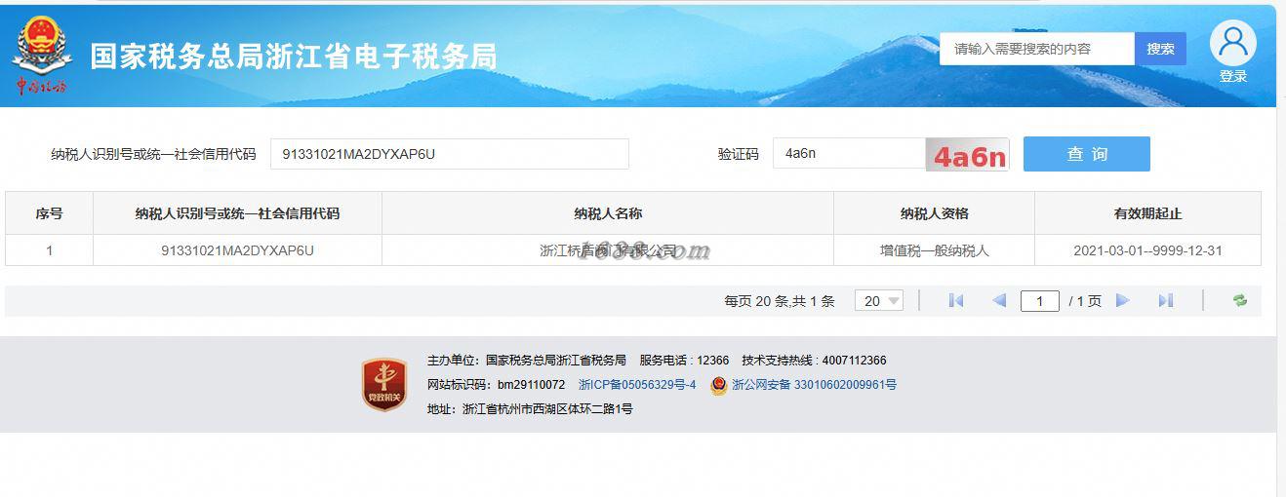Click the 纳税人名称 column header
Image resolution: width=1286 pixels, height=497 pixels.
coord(608,213)
